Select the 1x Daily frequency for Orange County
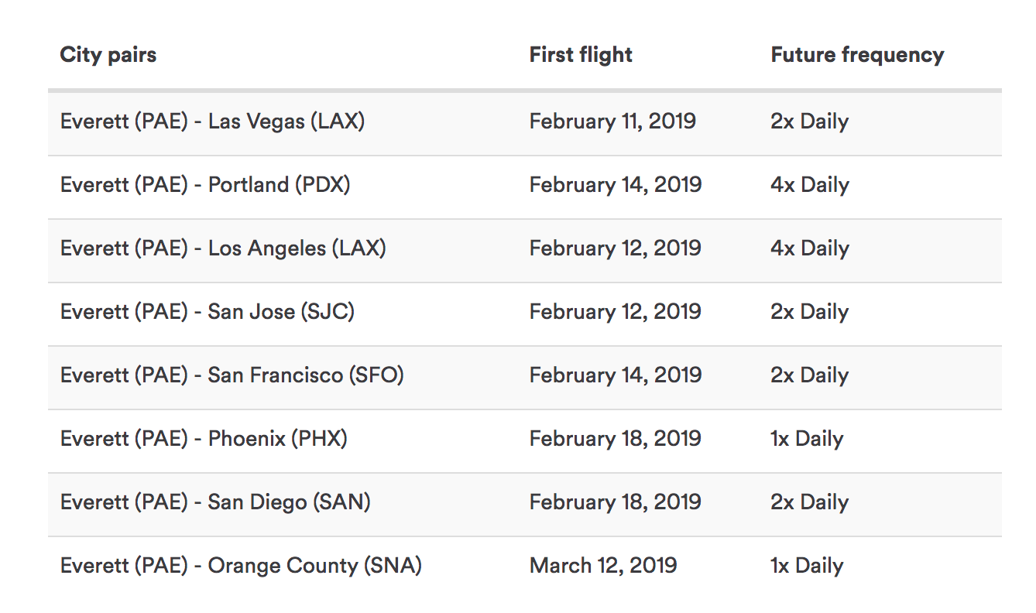The width and height of the screenshot is (1036, 613). [x=807, y=566]
